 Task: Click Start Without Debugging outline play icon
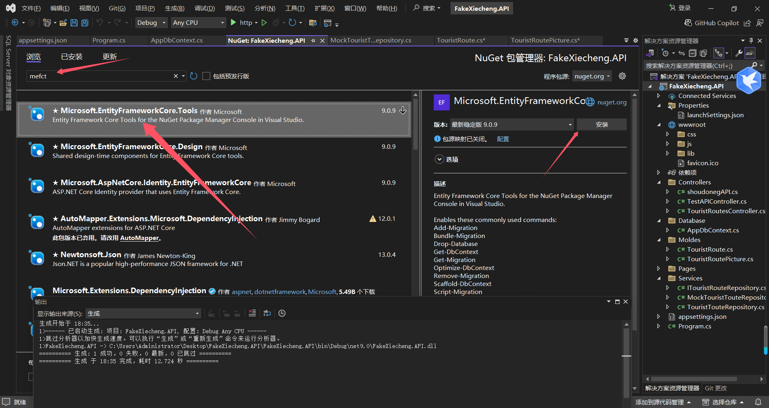coord(264,23)
